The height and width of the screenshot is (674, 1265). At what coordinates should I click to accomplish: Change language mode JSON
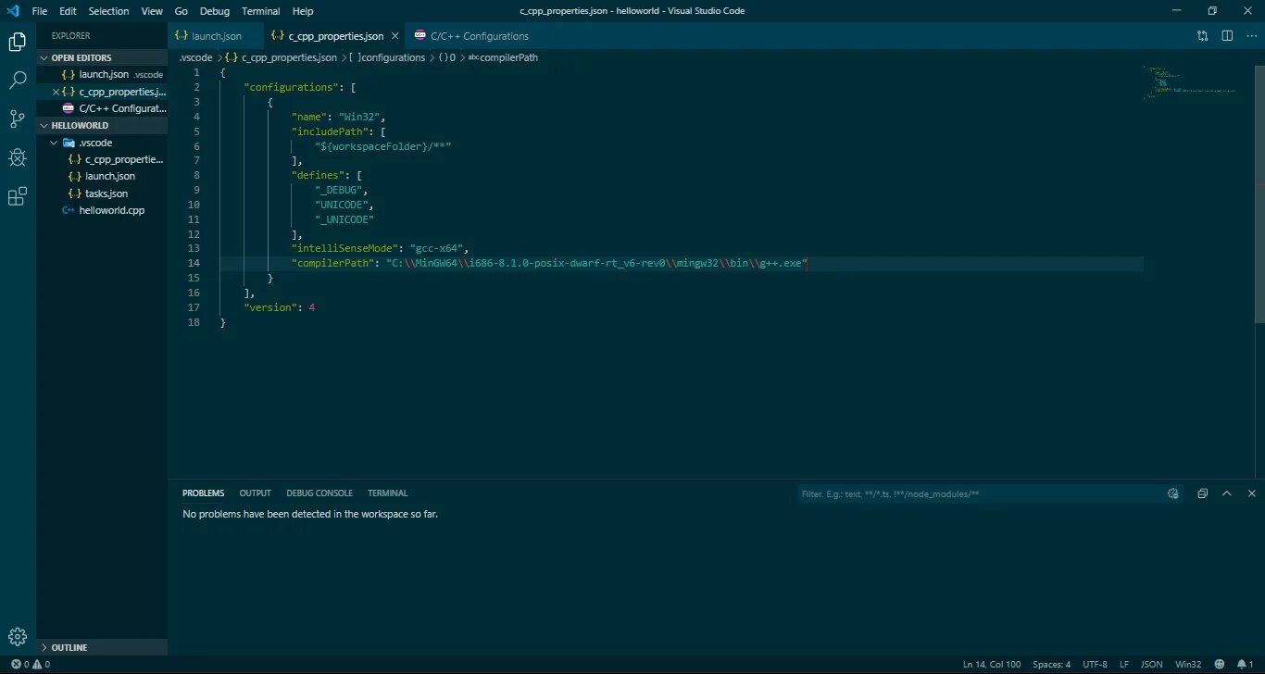[x=1151, y=664]
